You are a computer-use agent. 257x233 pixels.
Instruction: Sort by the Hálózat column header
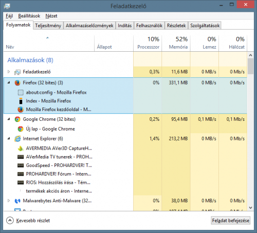pos(233,44)
